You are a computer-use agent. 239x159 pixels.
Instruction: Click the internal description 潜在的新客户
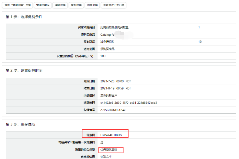[x=109, y=96]
